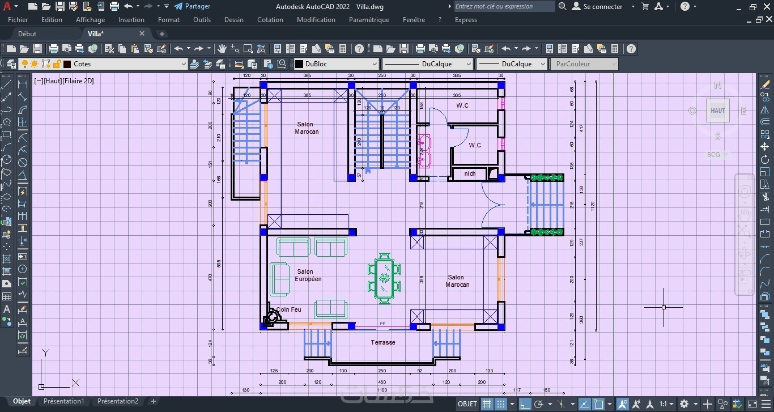
Task: Activate the Multiline Text tool
Action: tap(6, 309)
